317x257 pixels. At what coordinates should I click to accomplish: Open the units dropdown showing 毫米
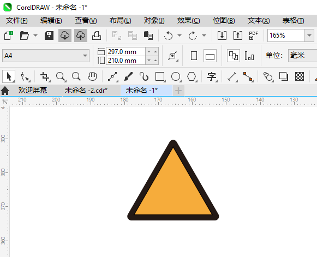(302, 56)
